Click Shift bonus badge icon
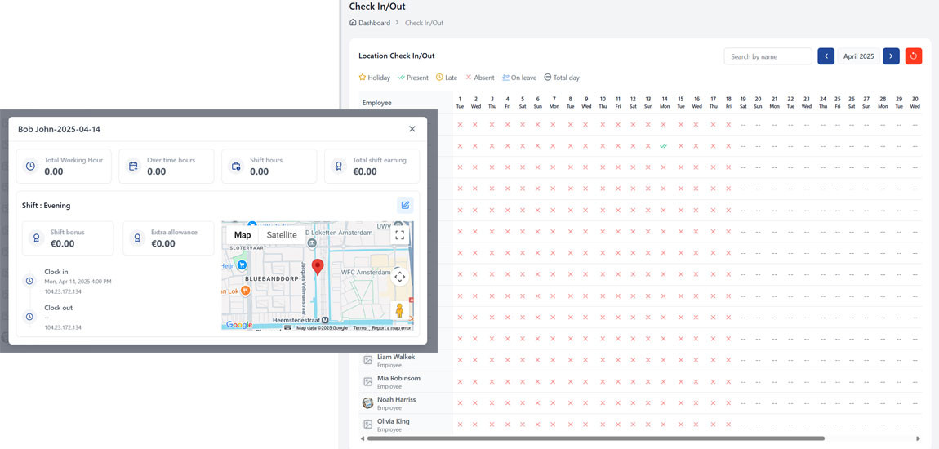Viewport: 939px width, 449px height. [37, 238]
